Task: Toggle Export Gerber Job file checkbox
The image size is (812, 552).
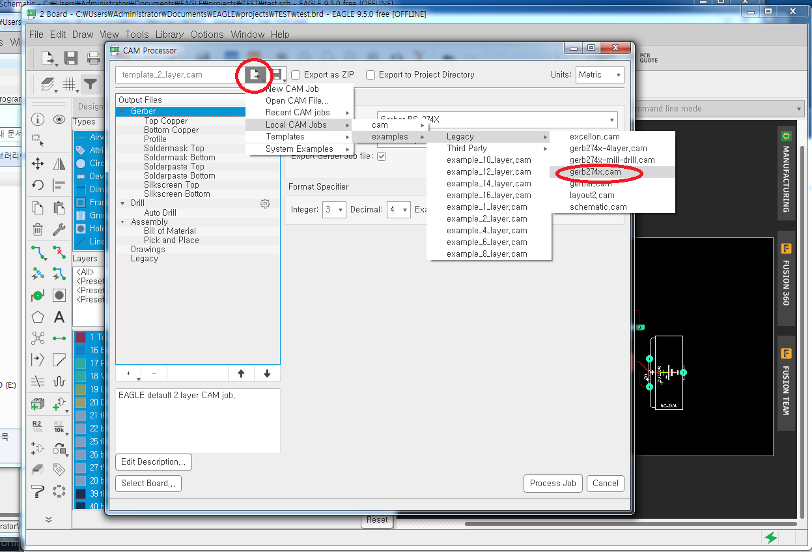Action: 382,156
